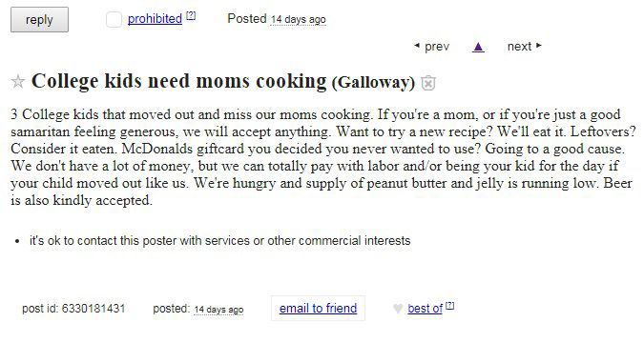Click the posting body paragraph
644x363 pixels.
pyautogui.click(x=323, y=157)
